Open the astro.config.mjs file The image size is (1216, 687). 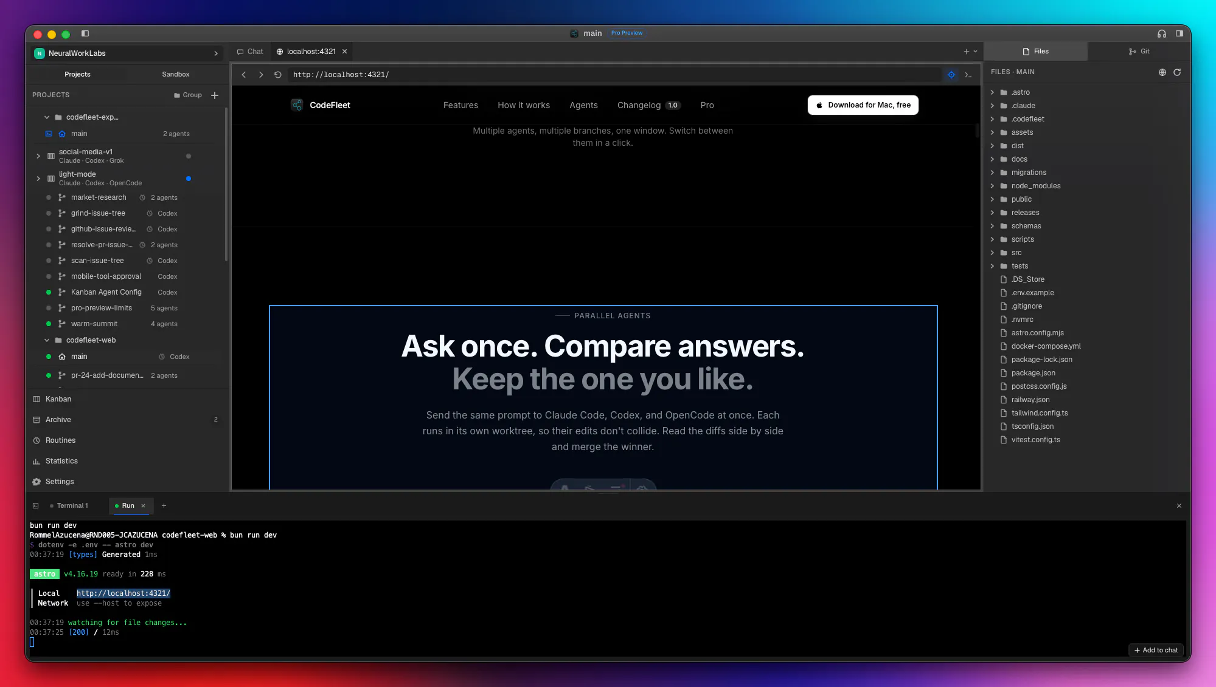1037,333
